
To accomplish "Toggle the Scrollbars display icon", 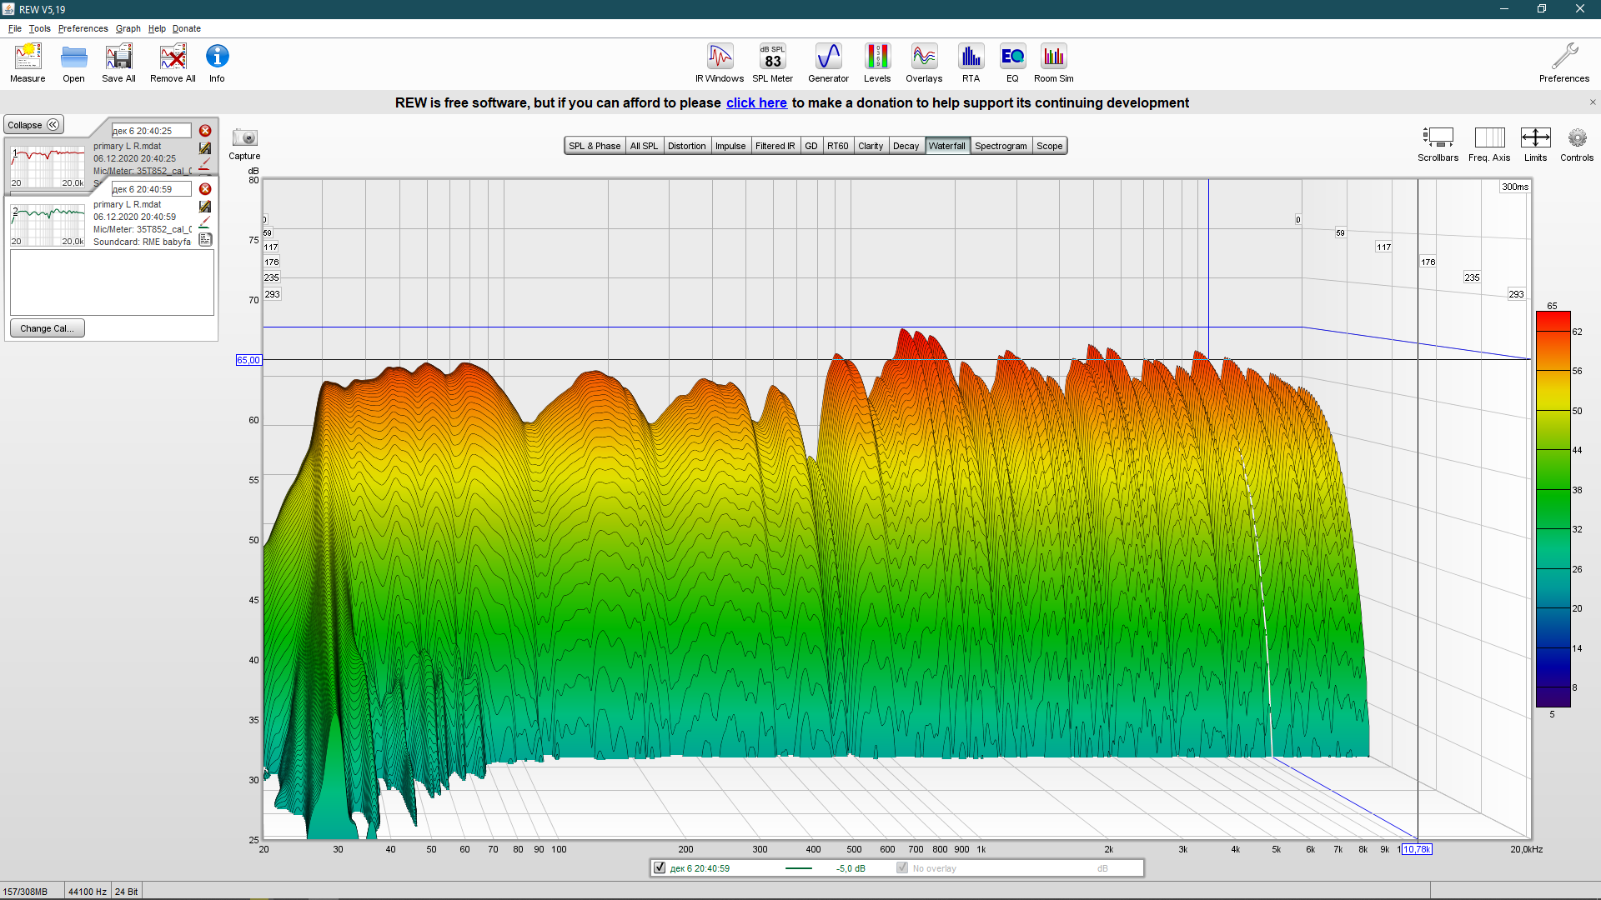I will (x=1438, y=138).
